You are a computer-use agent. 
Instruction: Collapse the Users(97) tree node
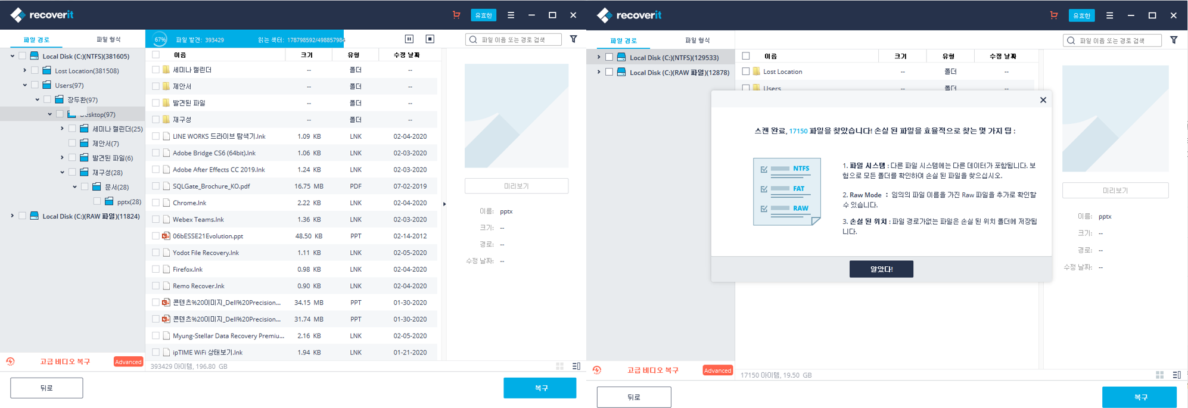pyautogui.click(x=24, y=85)
